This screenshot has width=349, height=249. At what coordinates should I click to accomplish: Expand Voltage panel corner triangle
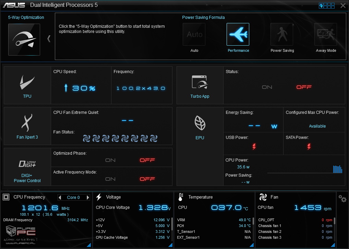coord(170,245)
